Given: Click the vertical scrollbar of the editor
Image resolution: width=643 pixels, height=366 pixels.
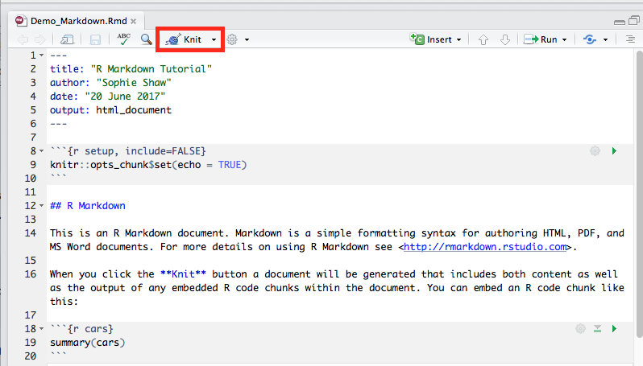Looking at the screenshot, I should click(639, 194).
